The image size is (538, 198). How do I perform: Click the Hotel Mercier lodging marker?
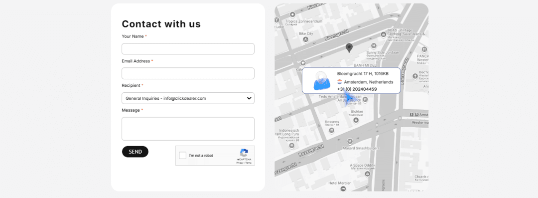(343, 189)
